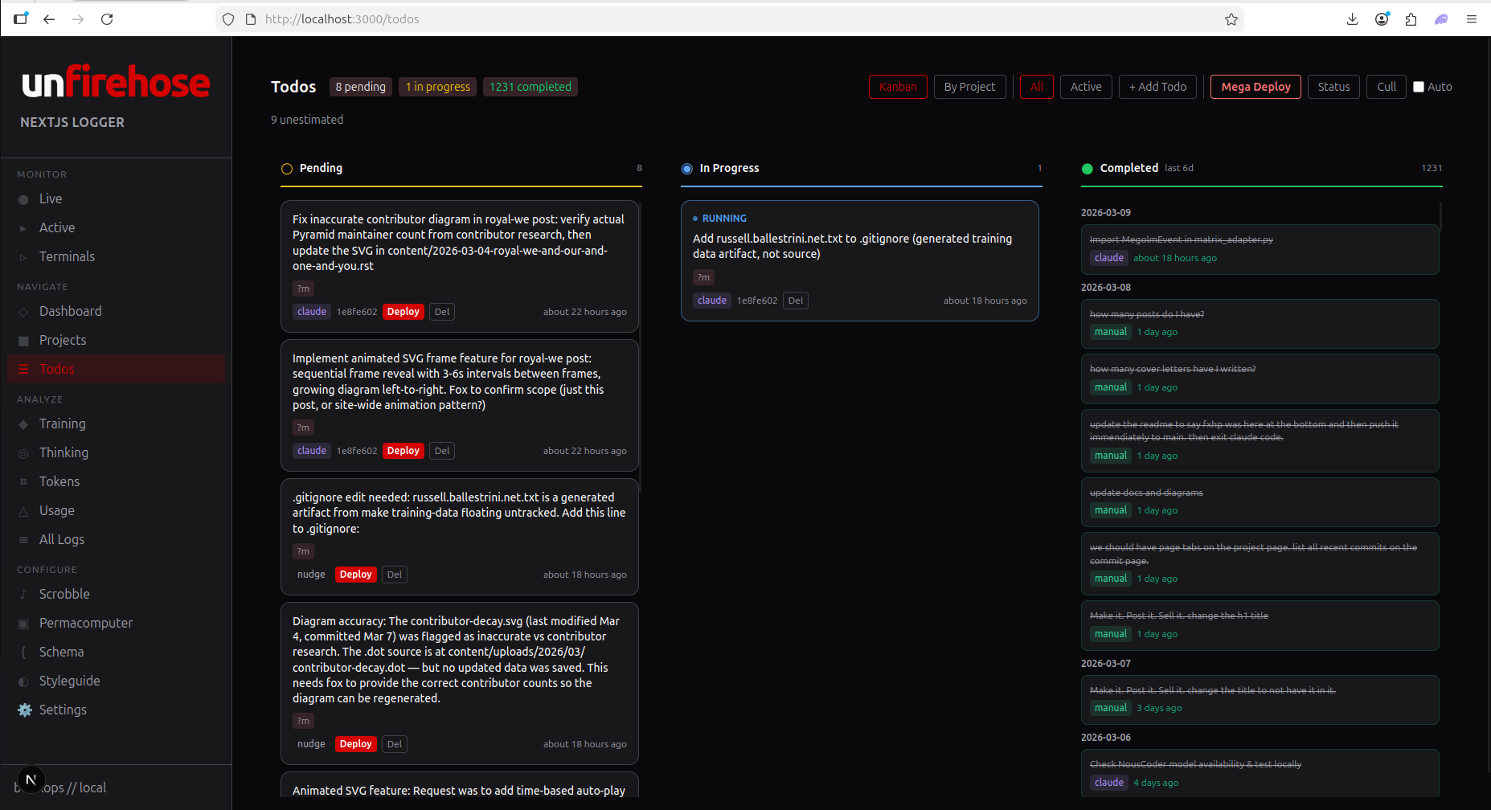
Task: Click the browser URL address field
Action: click(x=723, y=19)
